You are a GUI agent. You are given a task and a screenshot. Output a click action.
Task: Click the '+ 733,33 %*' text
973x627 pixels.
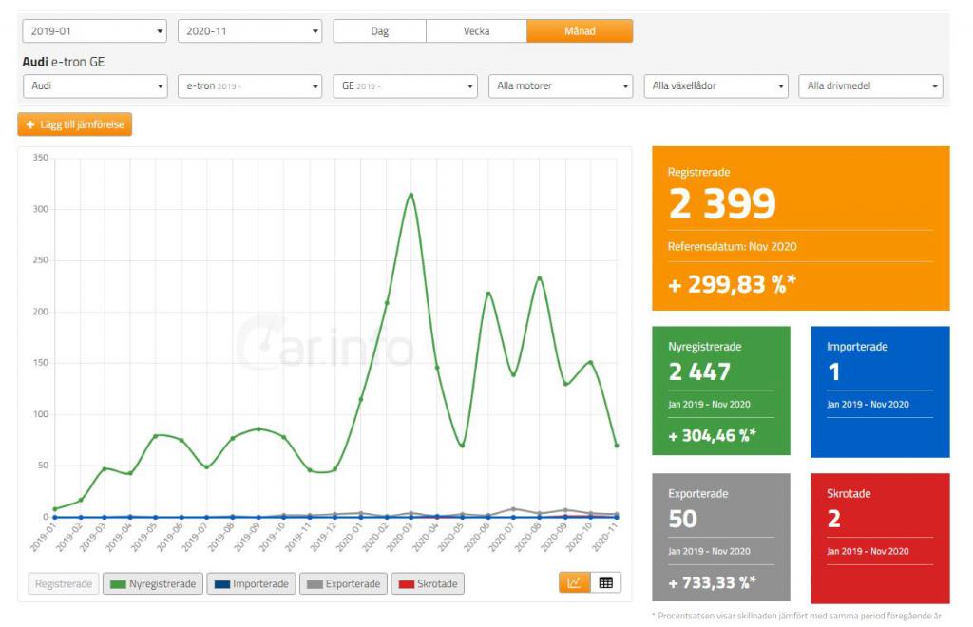(x=713, y=583)
